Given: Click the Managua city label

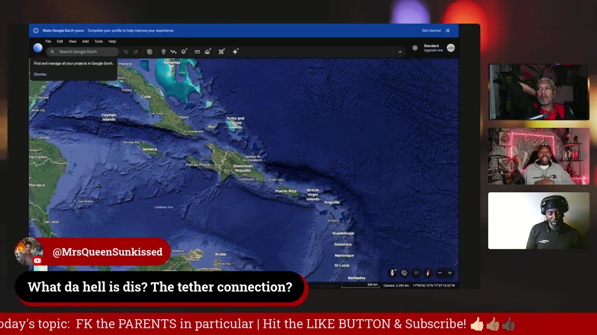Looking at the screenshot, I should pos(37,185).
